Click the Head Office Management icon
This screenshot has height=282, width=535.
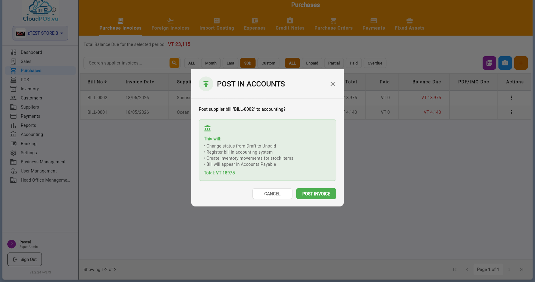click(x=13, y=180)
